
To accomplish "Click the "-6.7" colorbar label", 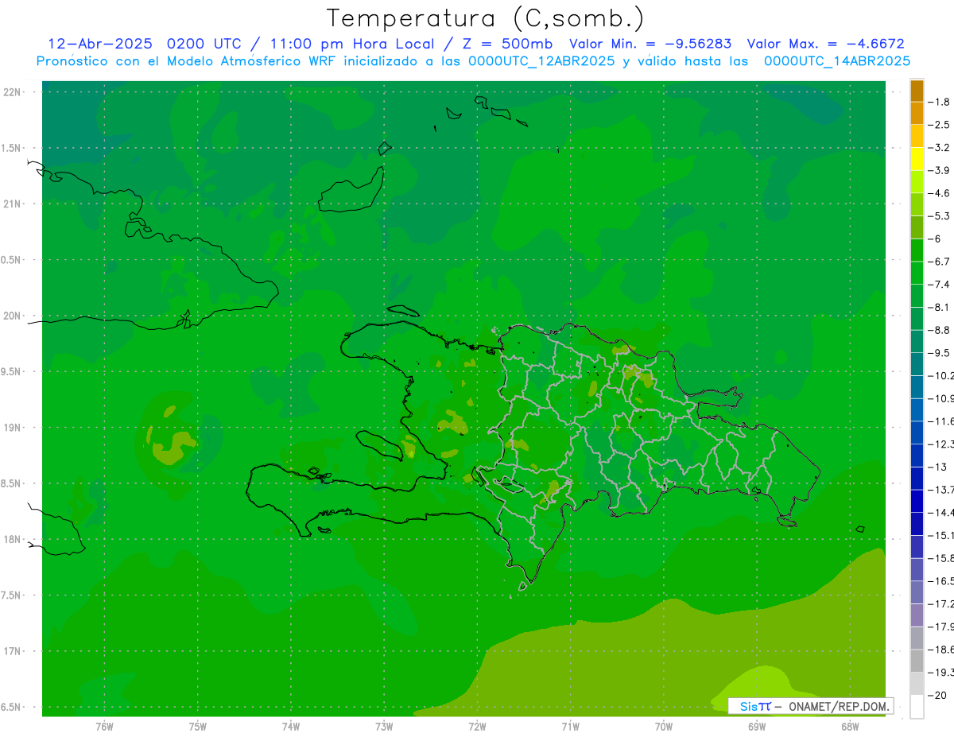I will coord(940,262).
